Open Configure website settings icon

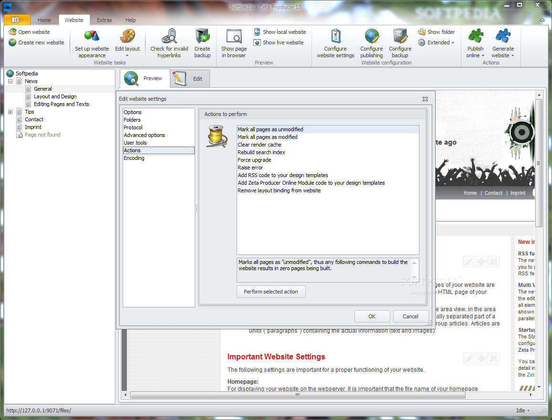[335, 36]
